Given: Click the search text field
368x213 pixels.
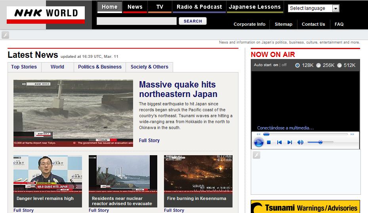Looking at the screenshot, I should (137, 21).
